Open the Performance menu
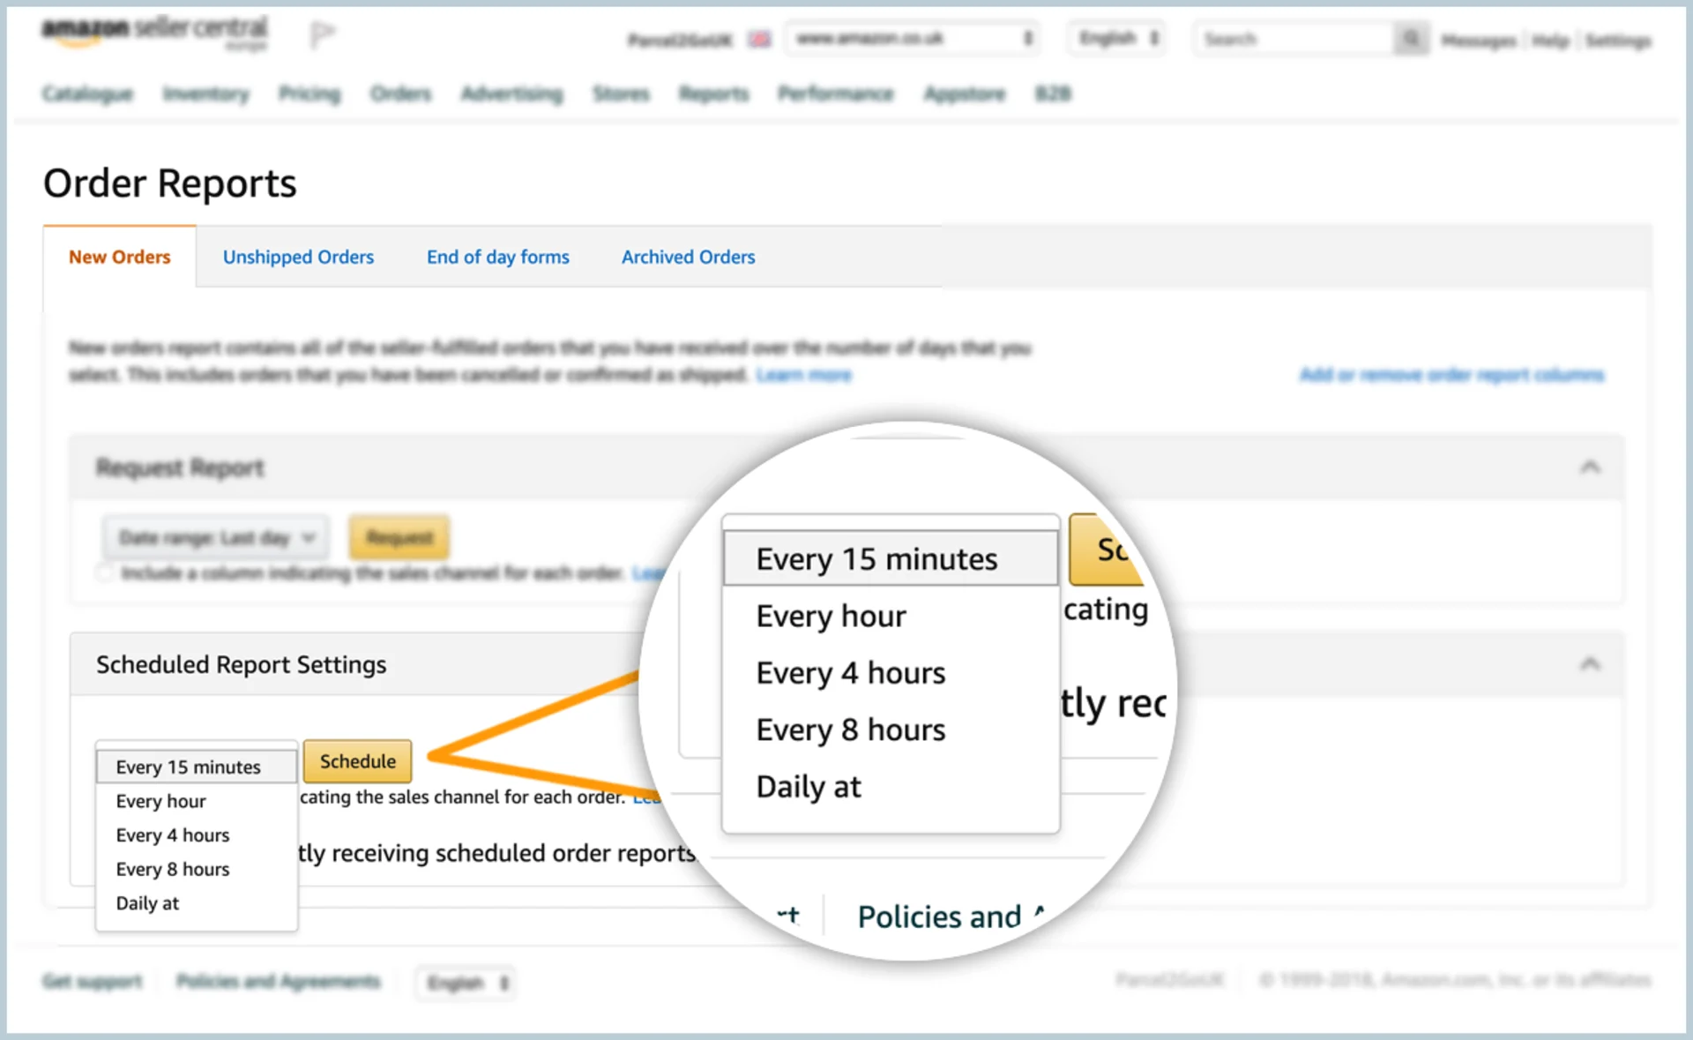 835,94
